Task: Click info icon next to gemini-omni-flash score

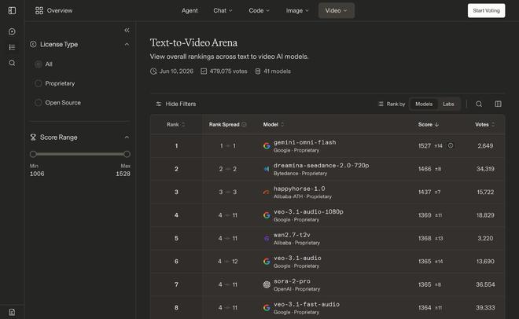Action: 451,146
